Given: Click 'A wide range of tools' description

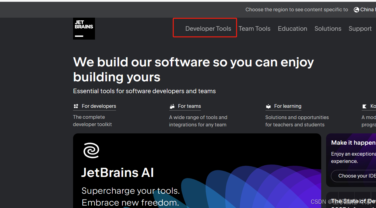Looking at the screenshot, I should click(x=198, y=121).
